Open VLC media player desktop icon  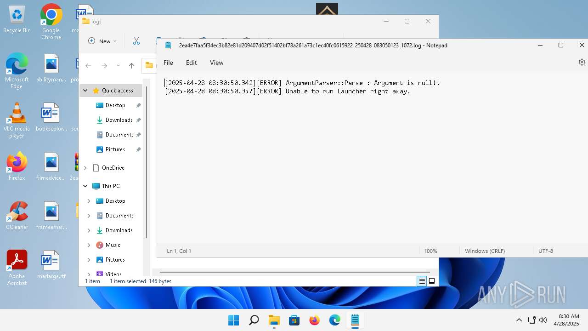17,120
